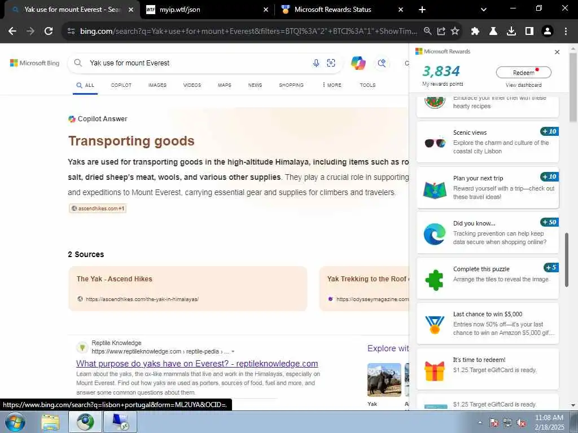Viewport: 578px width, 433px height.
Task: Show hidden system tray icons
Action: pyautogui.click(x=480, y=423)
